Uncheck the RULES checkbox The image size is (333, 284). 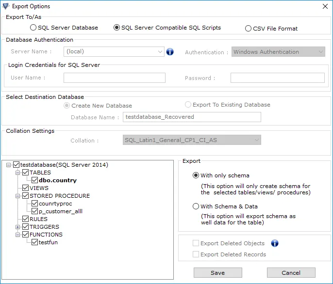coord(25,219)
